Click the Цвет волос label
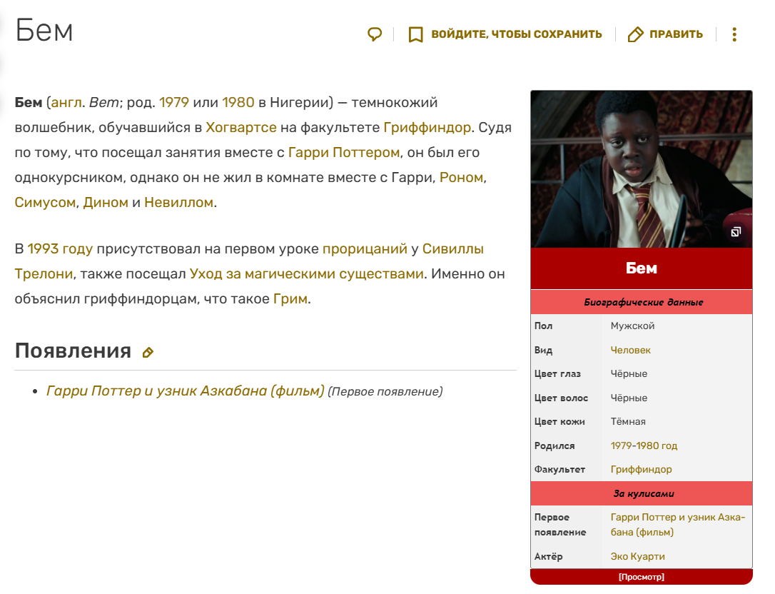Image resolution: width=775 pixels, height=594 pixels. click(x=561, y=398)
